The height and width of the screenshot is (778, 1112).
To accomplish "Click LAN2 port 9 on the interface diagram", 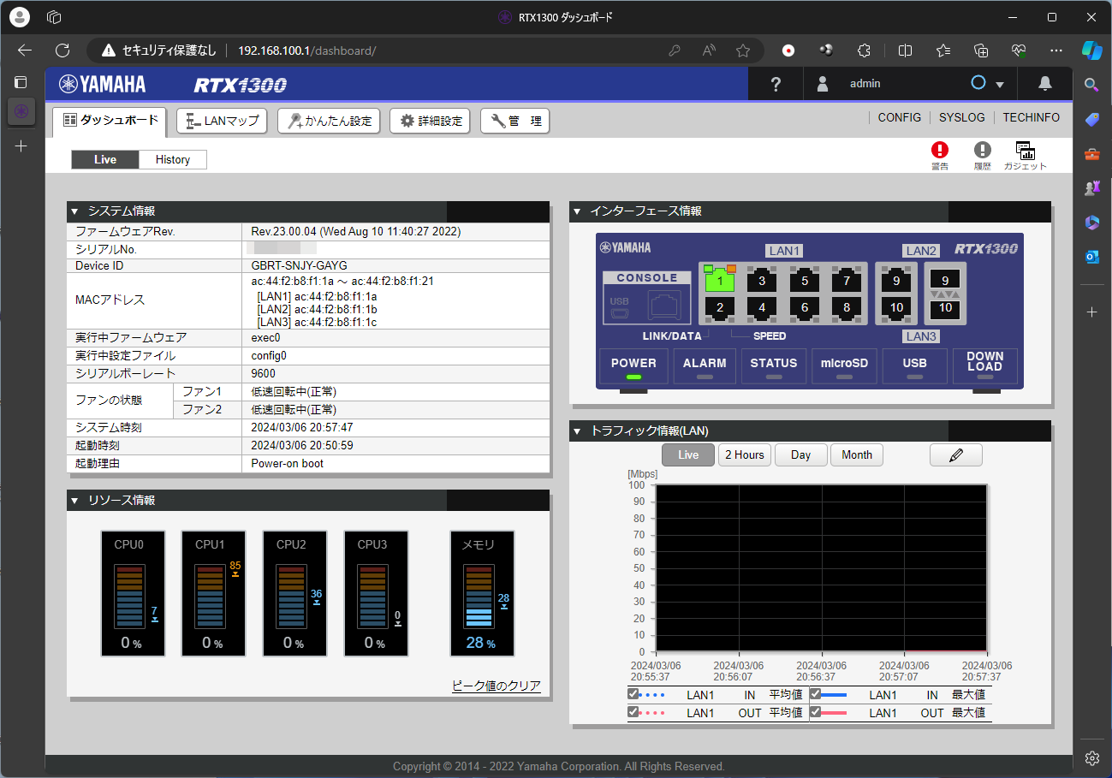I will click(x=896, y=280).
